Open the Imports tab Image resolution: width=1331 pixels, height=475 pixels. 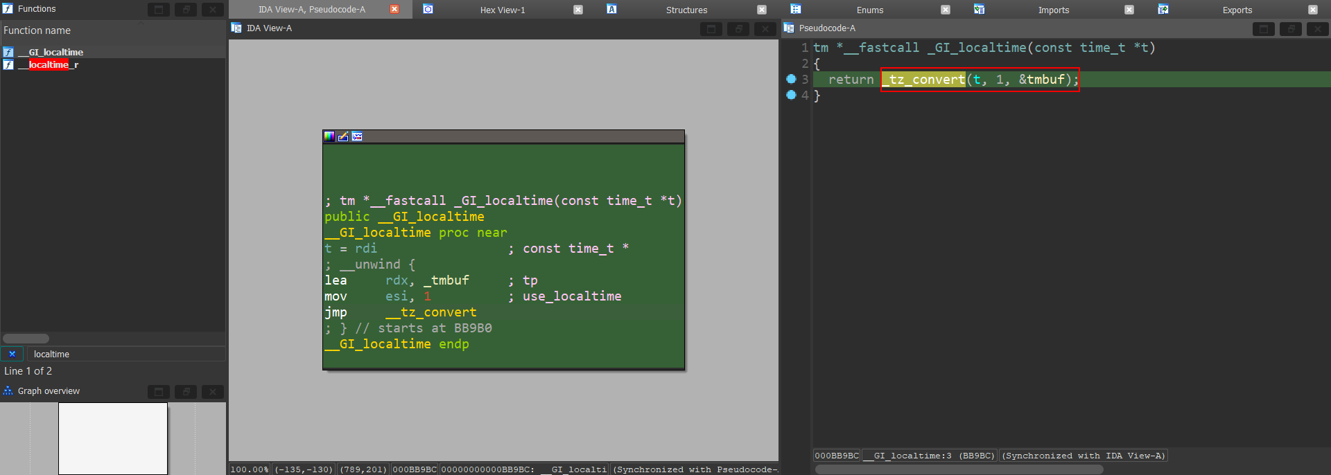[x=1053, y=10]
